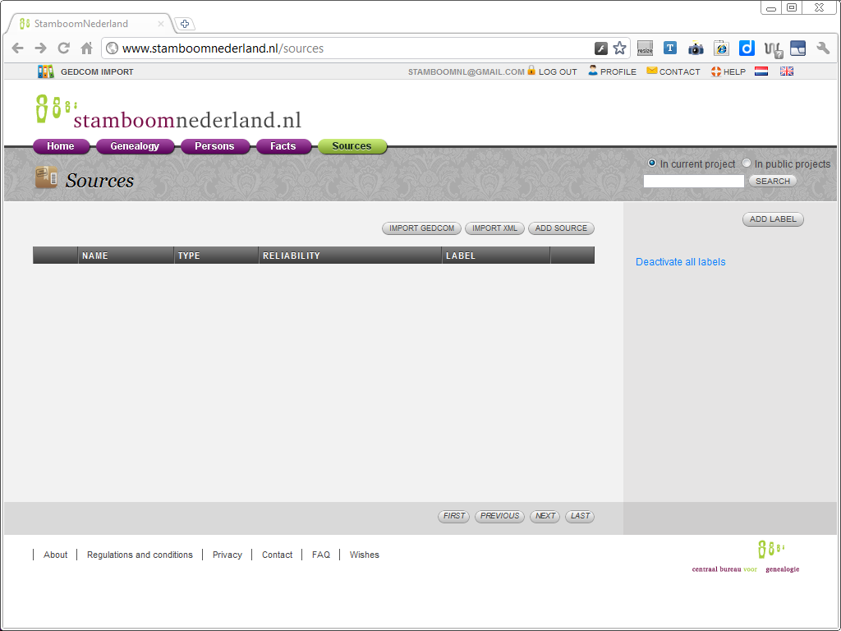841x631 pixels.
Task: Select In current project radio
Action: tap(652, 163)
